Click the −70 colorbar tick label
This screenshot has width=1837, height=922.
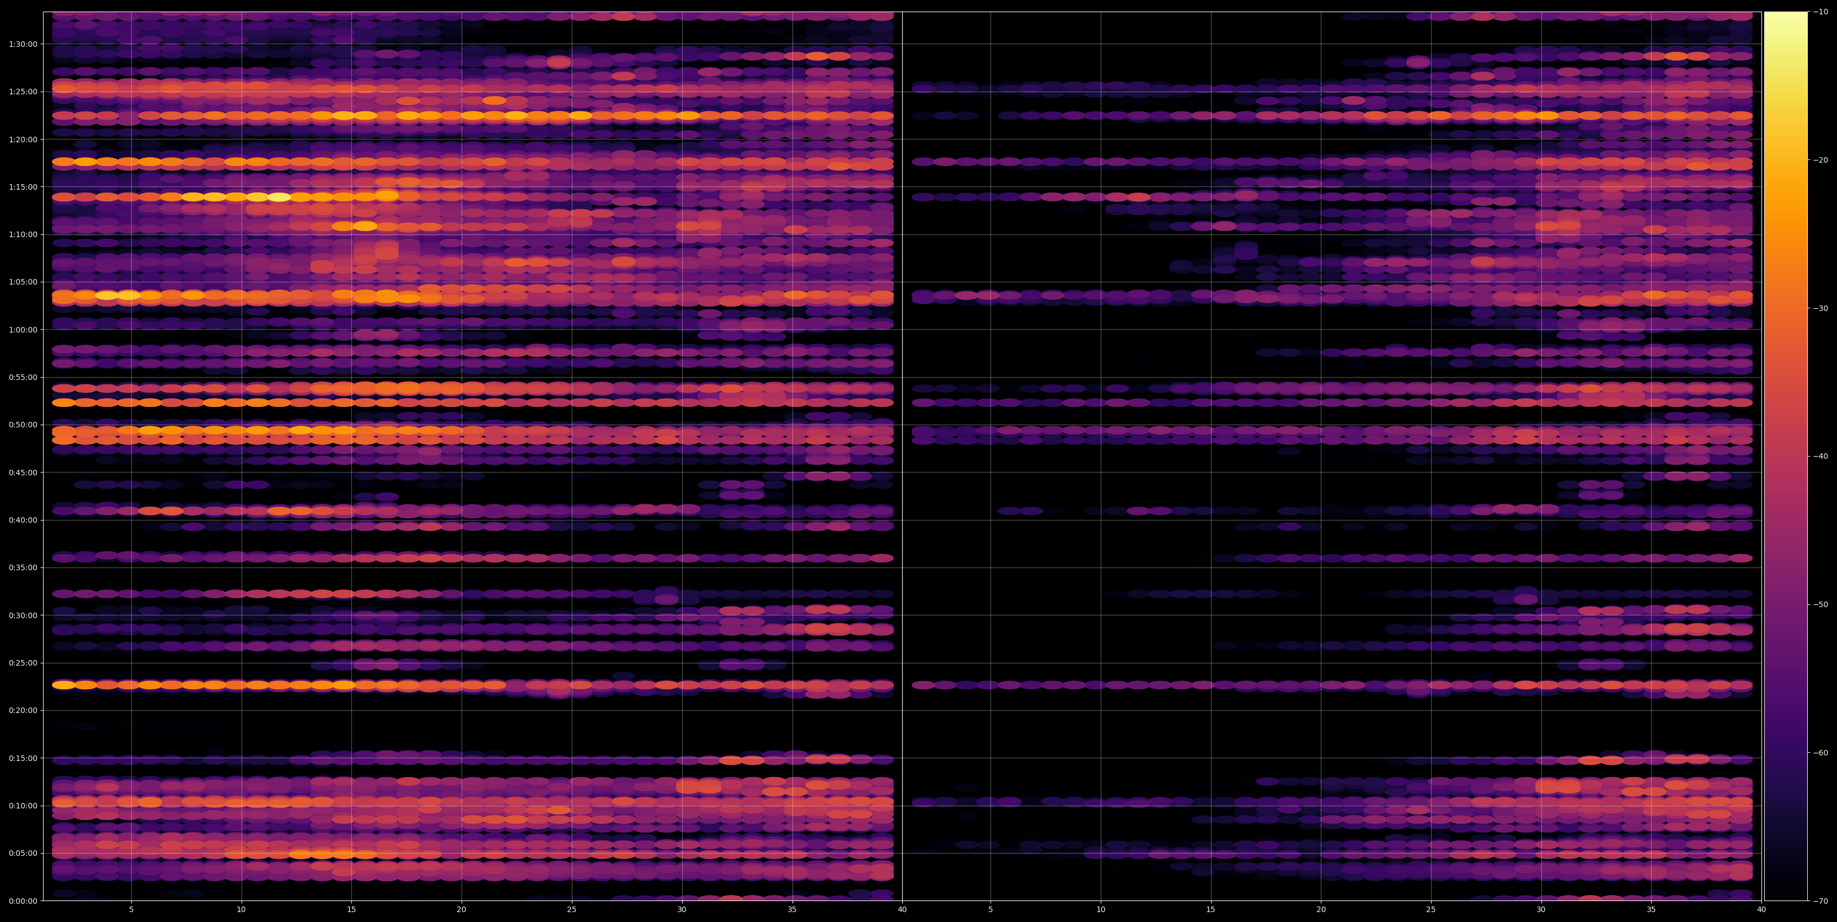(1820, 900)
